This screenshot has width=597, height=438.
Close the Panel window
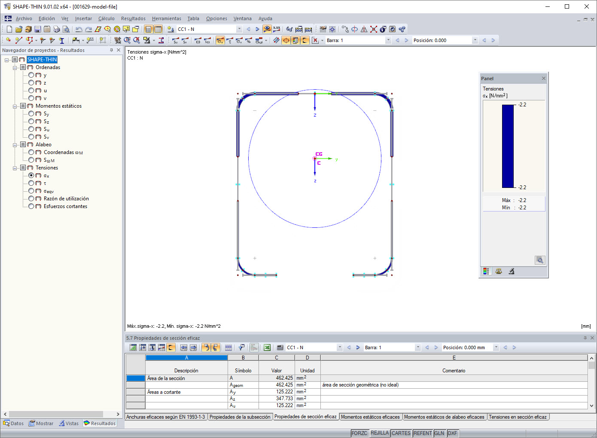pyautogui.click(x=544, y=78)
